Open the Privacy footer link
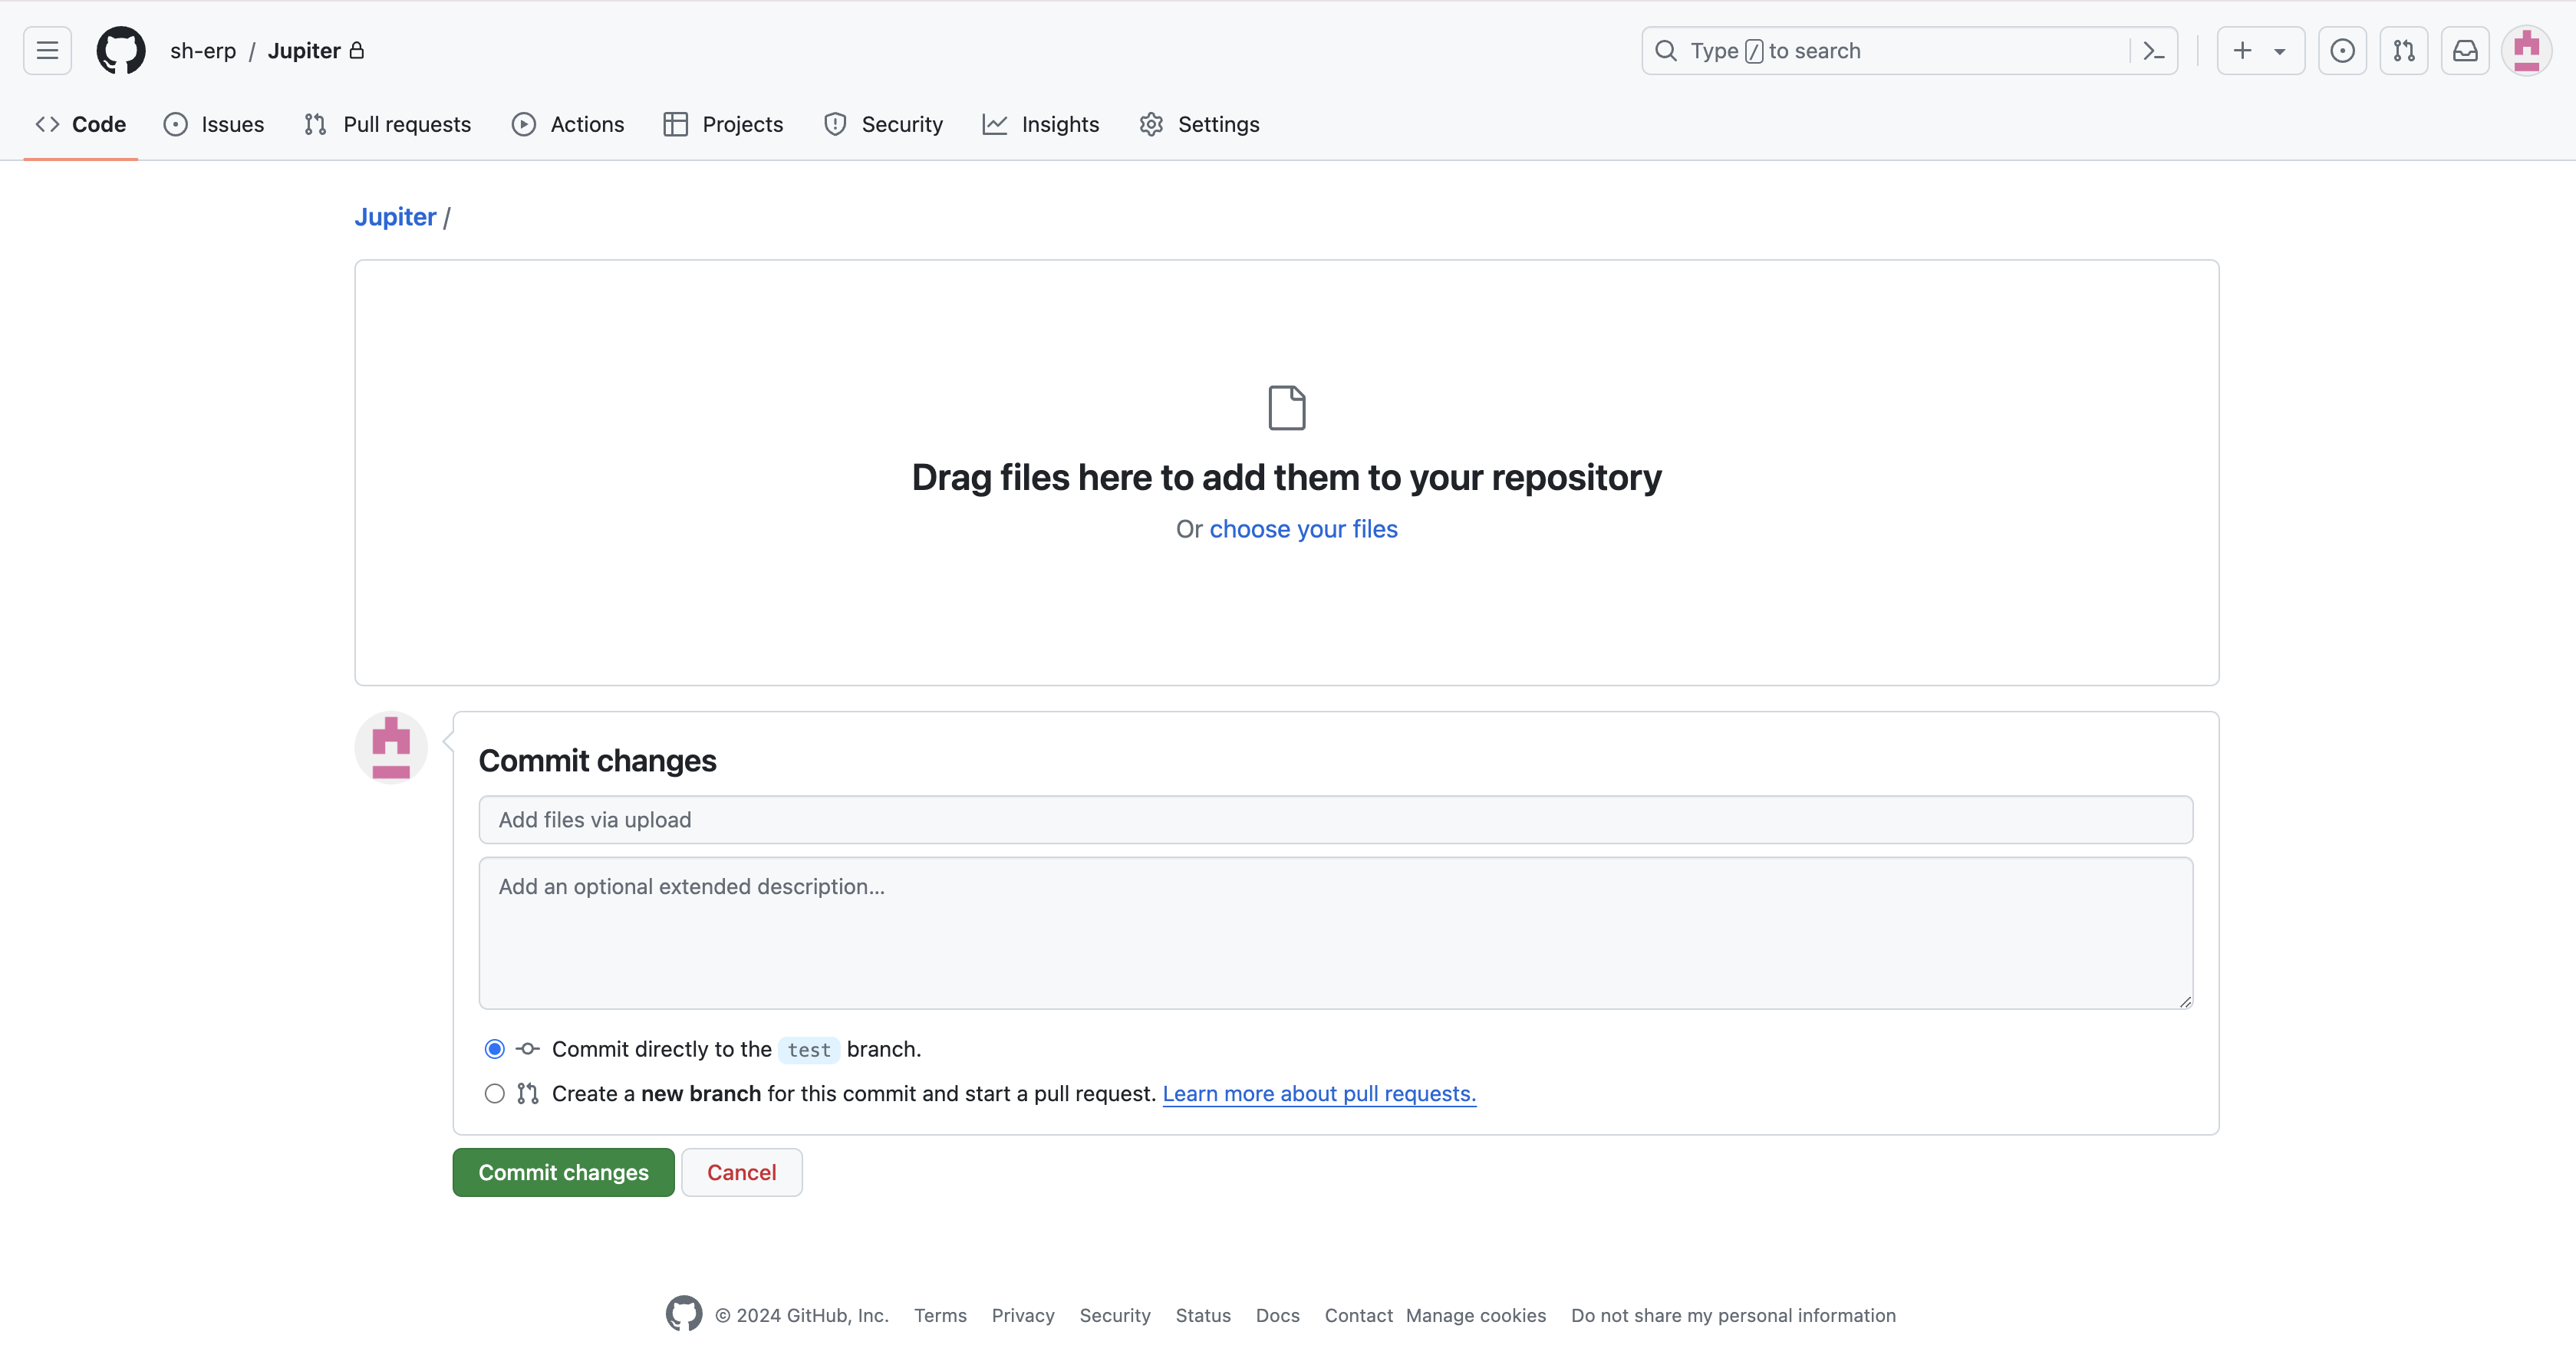 coord(1023,1315)
